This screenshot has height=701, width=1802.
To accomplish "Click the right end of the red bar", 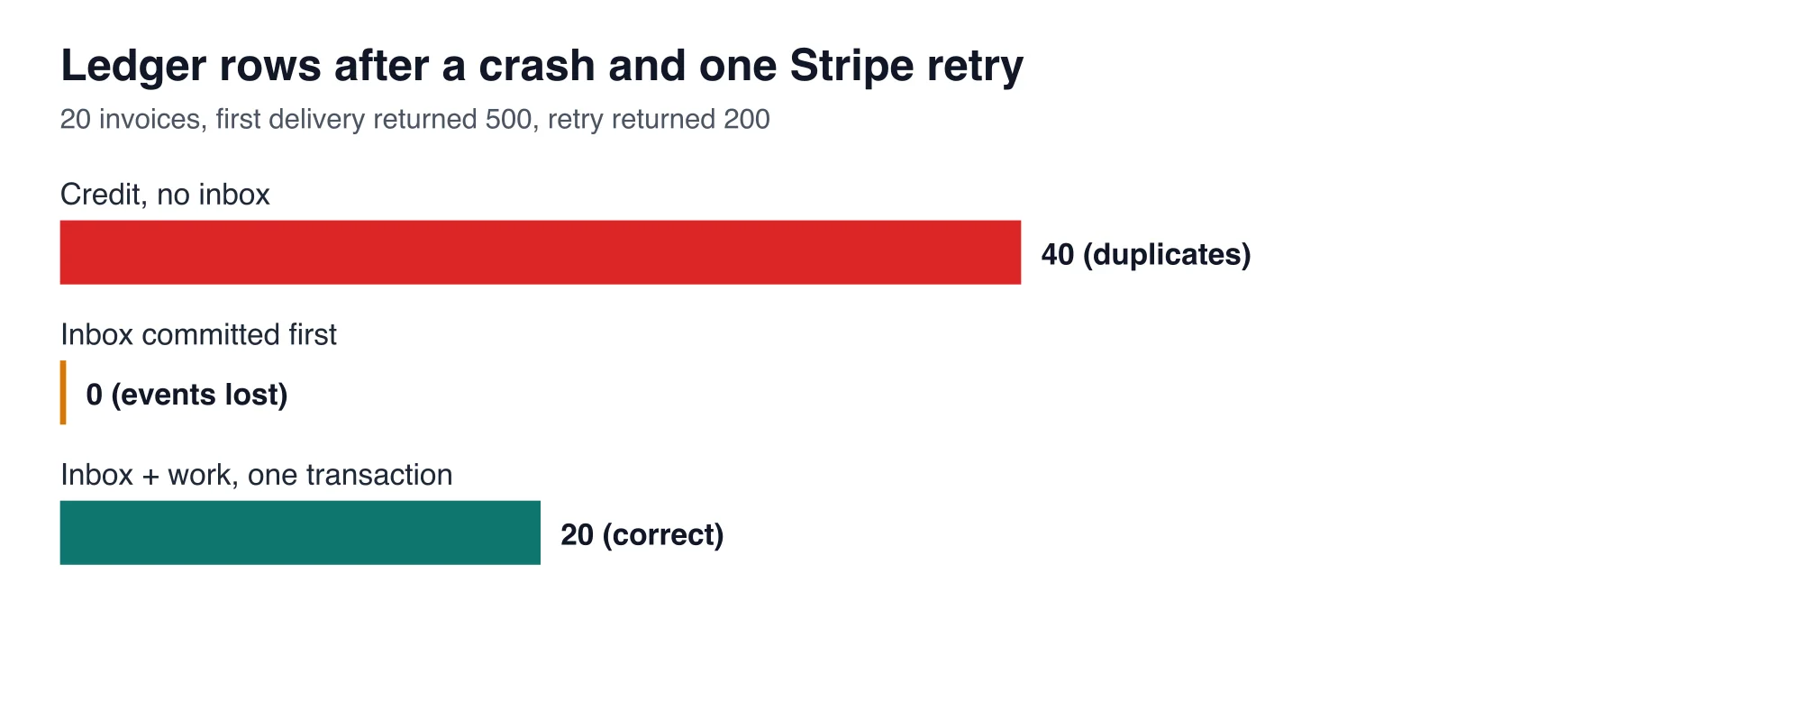I will (1017, 252).
